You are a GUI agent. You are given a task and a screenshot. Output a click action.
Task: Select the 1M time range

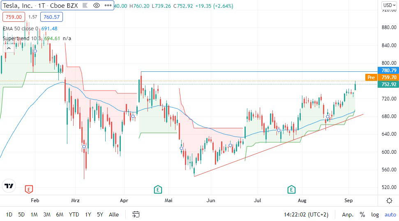[34, 215]
